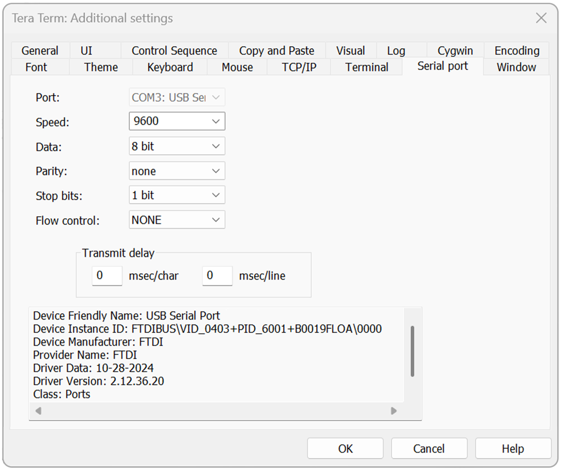Open the Control Sequence tab

(174, 51)
